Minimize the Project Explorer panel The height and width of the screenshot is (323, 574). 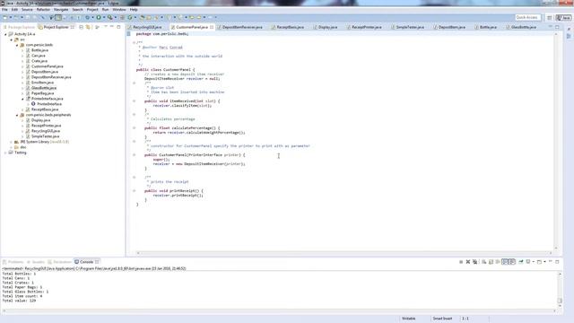click(111, 27)
